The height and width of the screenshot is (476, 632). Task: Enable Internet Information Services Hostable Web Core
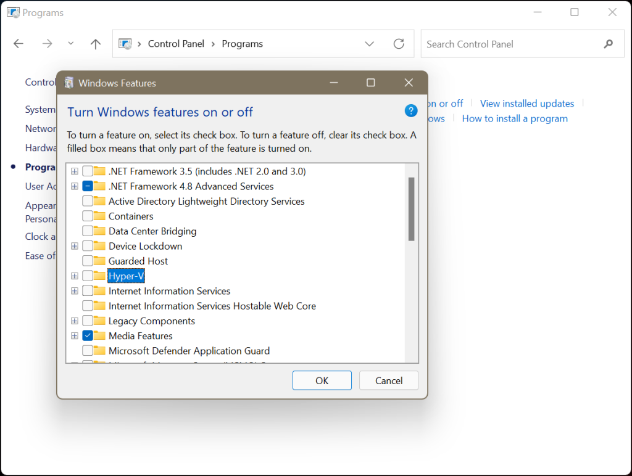click(87, 305)
